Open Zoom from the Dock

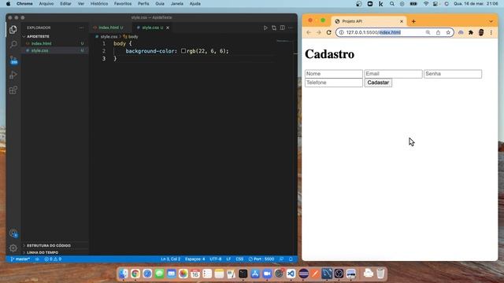[267, 274]
